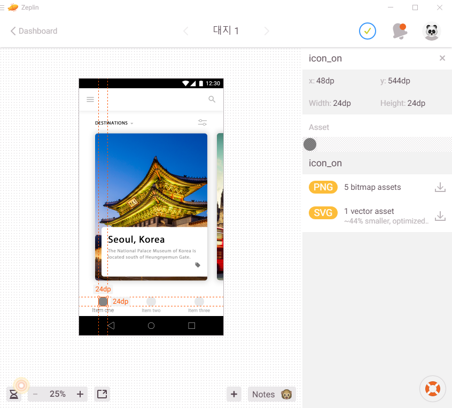Open the notifications bell

400,31
